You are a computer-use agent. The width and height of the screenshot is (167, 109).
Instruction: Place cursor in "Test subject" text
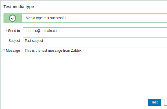pos(34,41)
